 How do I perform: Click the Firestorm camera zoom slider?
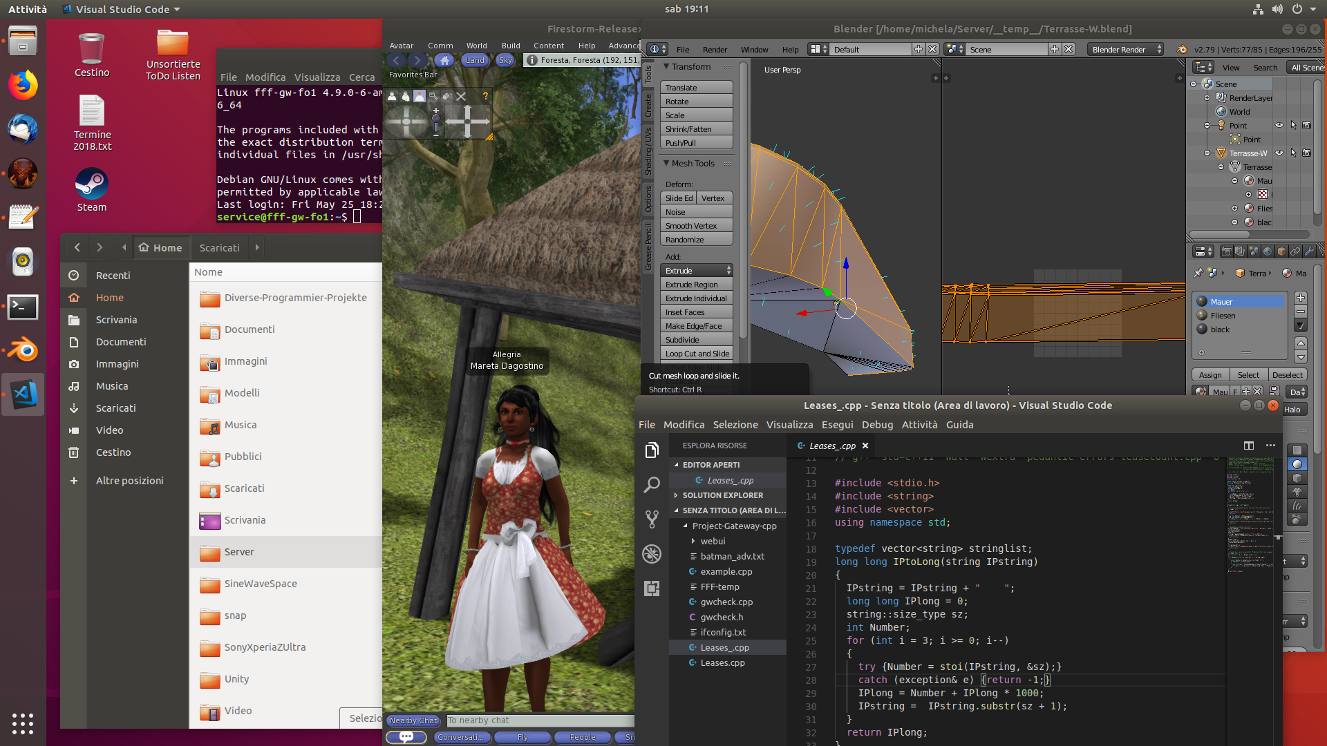click(x=436, y=122)
